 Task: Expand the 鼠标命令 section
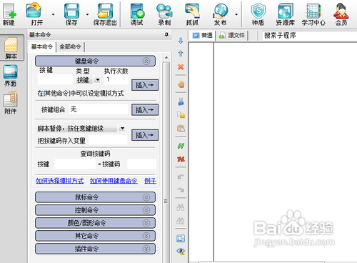tap(95, 197)
